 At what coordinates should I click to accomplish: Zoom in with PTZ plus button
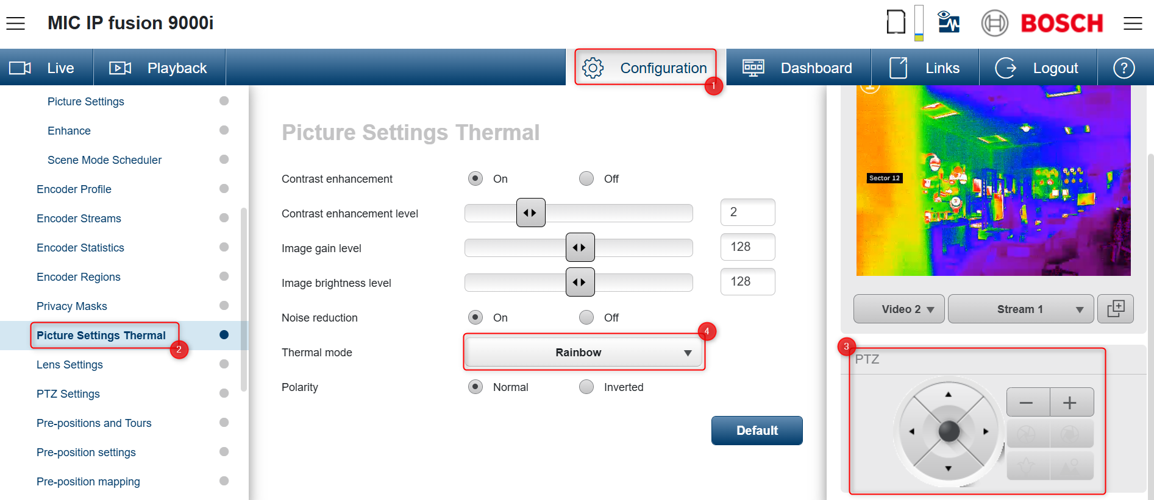pos(1070,403)
